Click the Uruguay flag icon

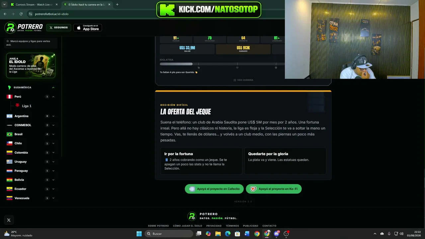pyautogui.click(x=9, y=162)
